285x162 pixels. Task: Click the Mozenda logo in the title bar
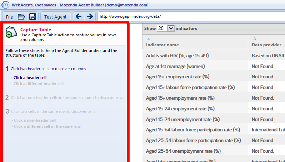click(6, 5)
